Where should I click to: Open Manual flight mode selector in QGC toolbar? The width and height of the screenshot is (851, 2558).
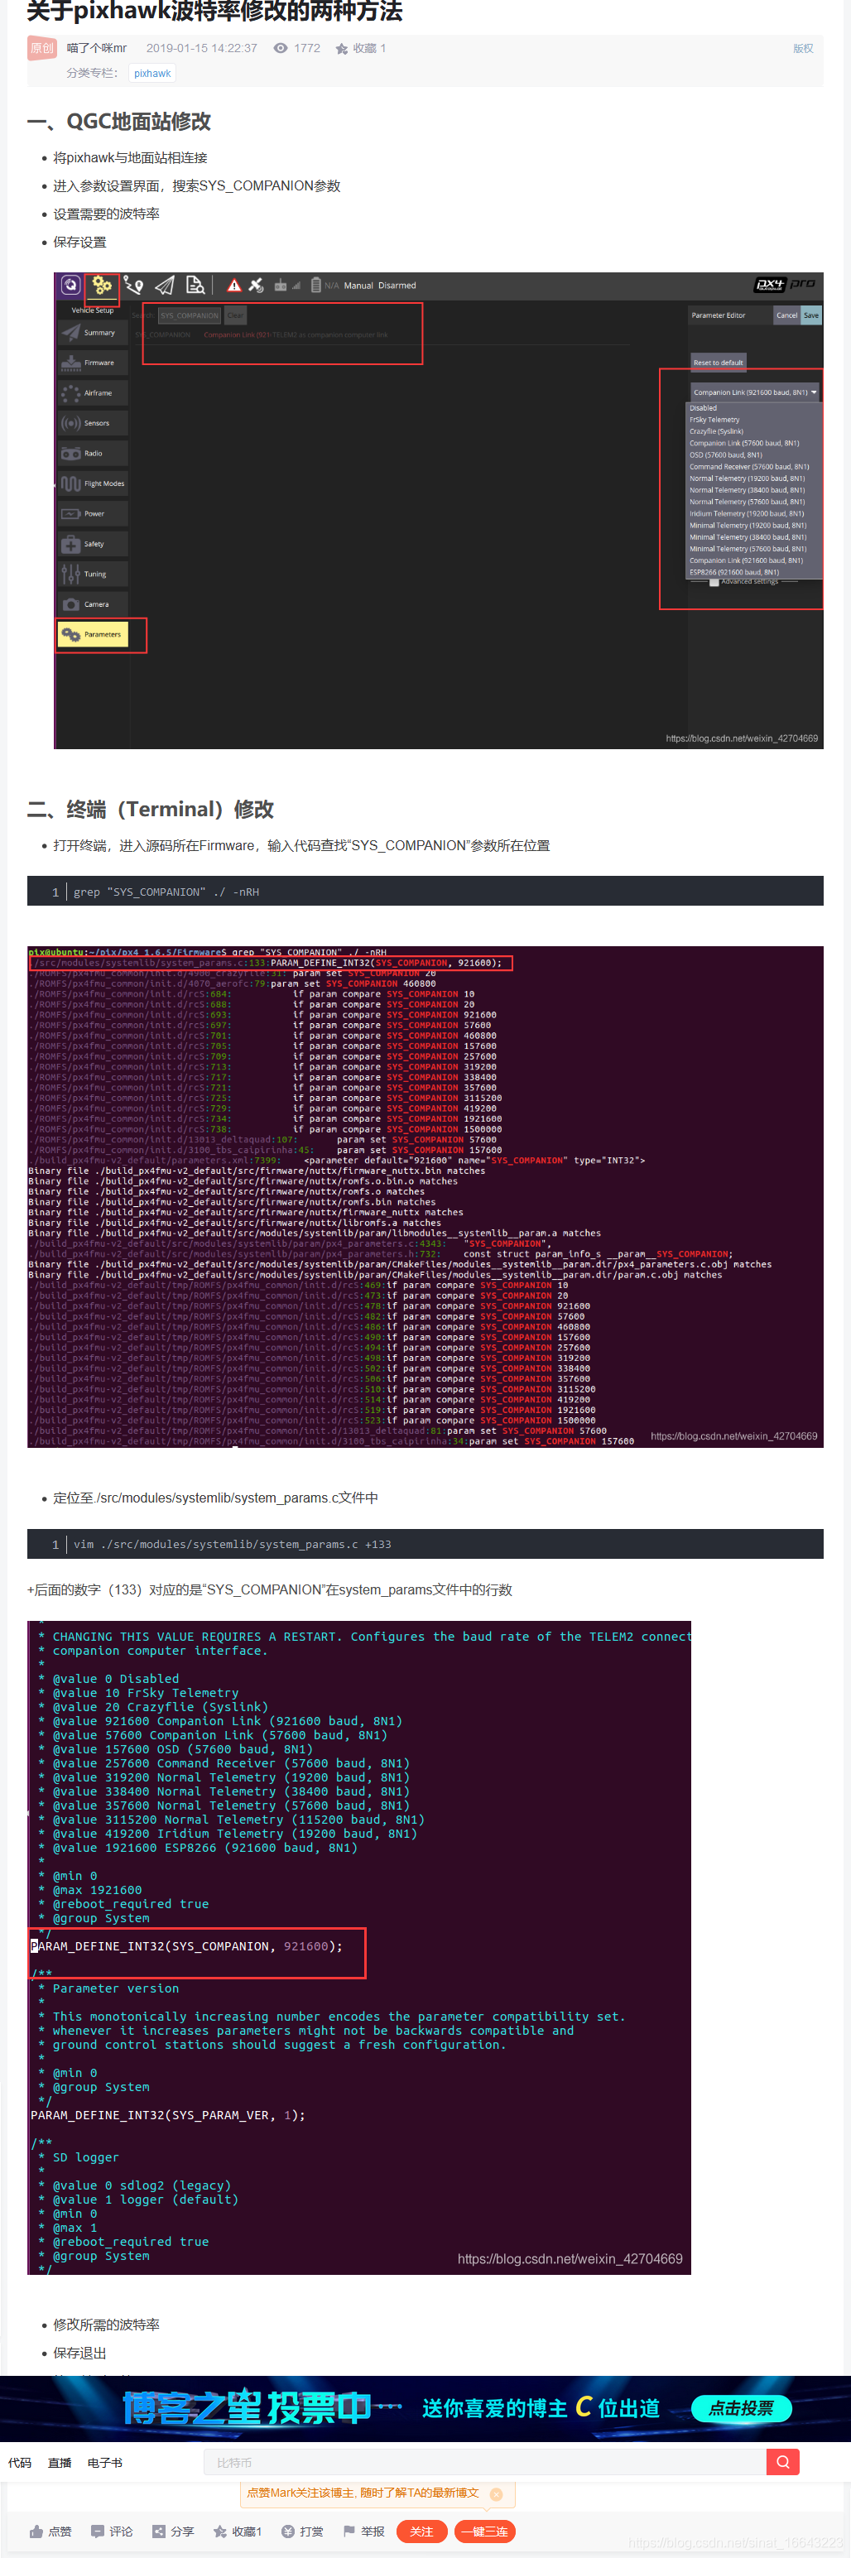(358, 286)
